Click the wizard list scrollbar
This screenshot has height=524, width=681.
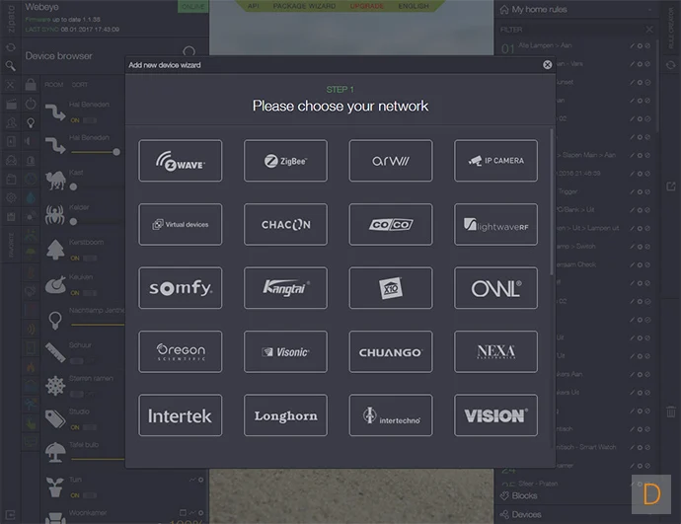552,202
